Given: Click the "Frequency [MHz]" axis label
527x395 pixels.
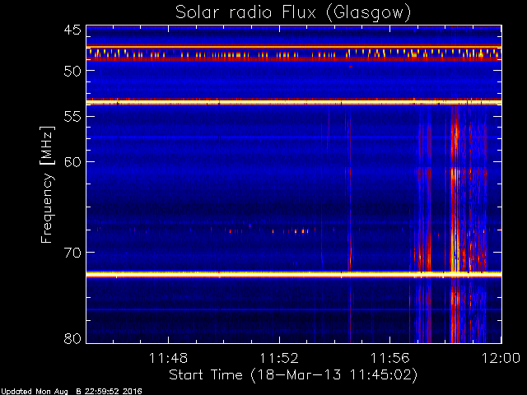Looking at the screenshot, I should pos(47,184).
